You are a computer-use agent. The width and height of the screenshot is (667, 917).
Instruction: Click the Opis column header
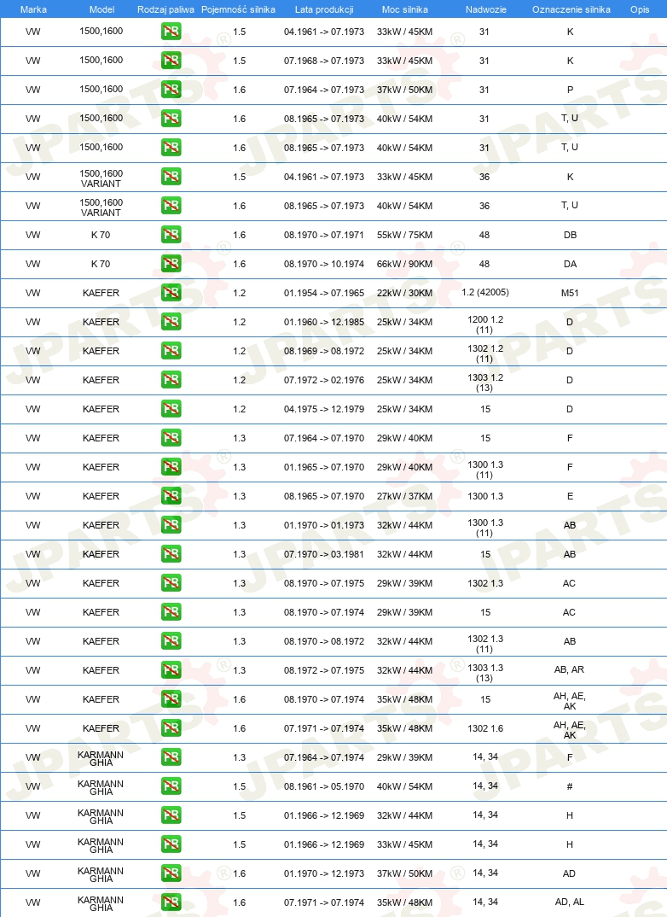[640, 9]
